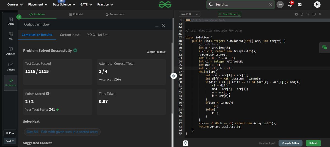Viewport: 330px width, 147px height.
Task: Focus the Search... input field
Action: 241,4
